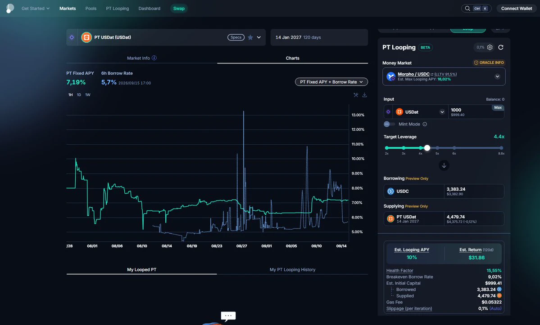Click the Morpho market logo icon

(x=391, y=76)
